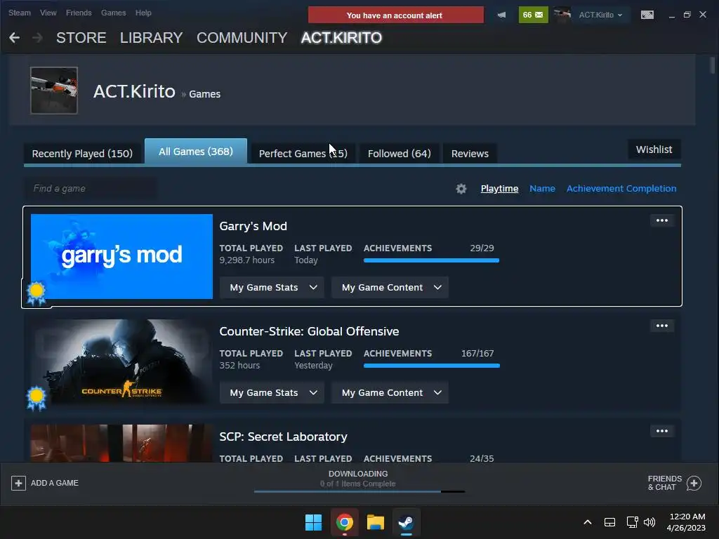Switch to Recently Played (150) tab
Screen dimensions: 719x539
click(x=82, y=154)
